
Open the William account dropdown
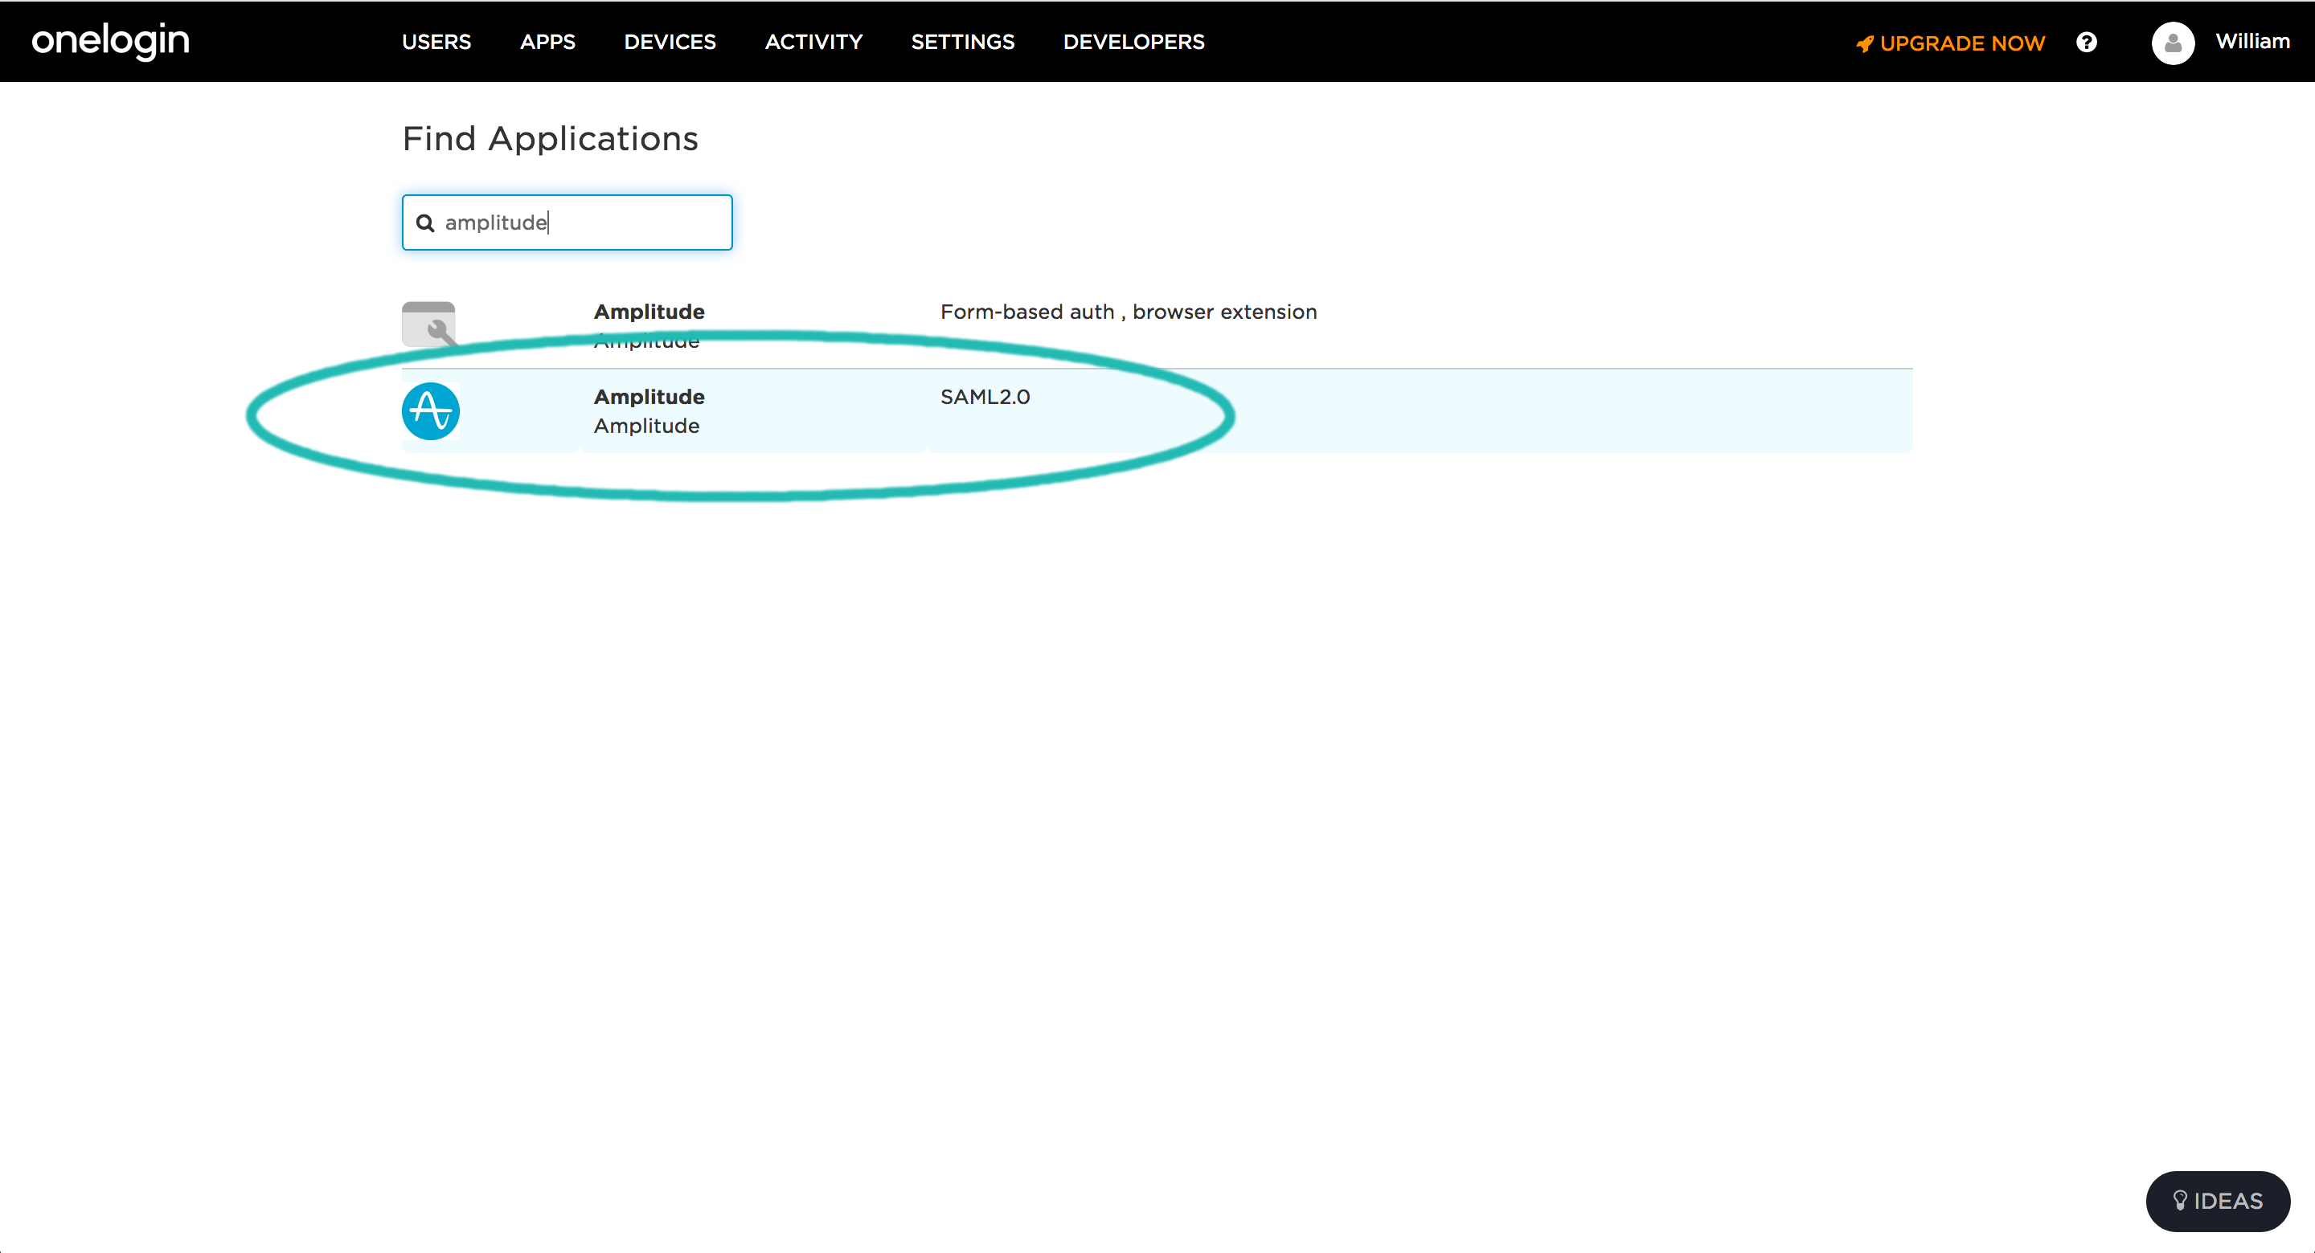tap(2252, 41)
